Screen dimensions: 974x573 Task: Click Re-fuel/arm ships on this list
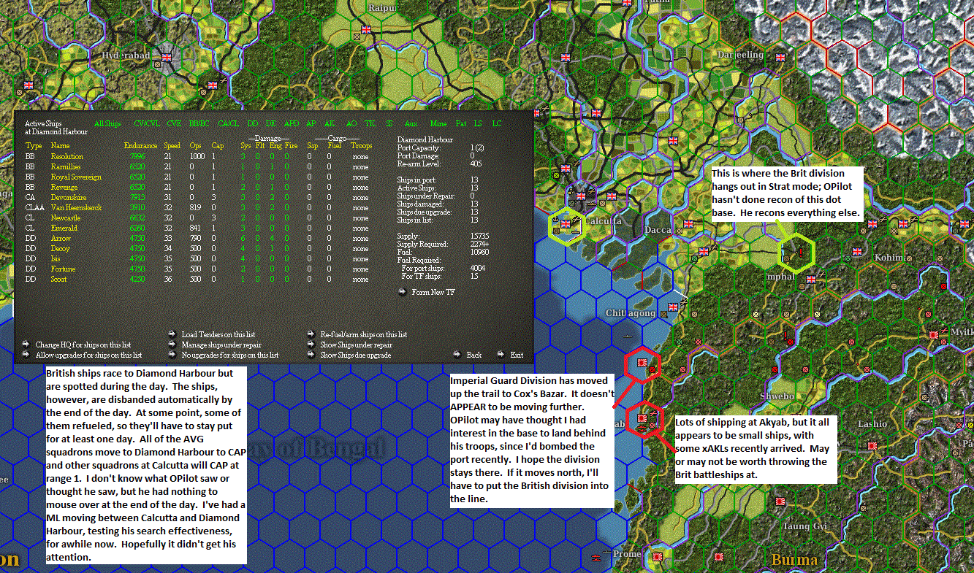pos(358,334)
